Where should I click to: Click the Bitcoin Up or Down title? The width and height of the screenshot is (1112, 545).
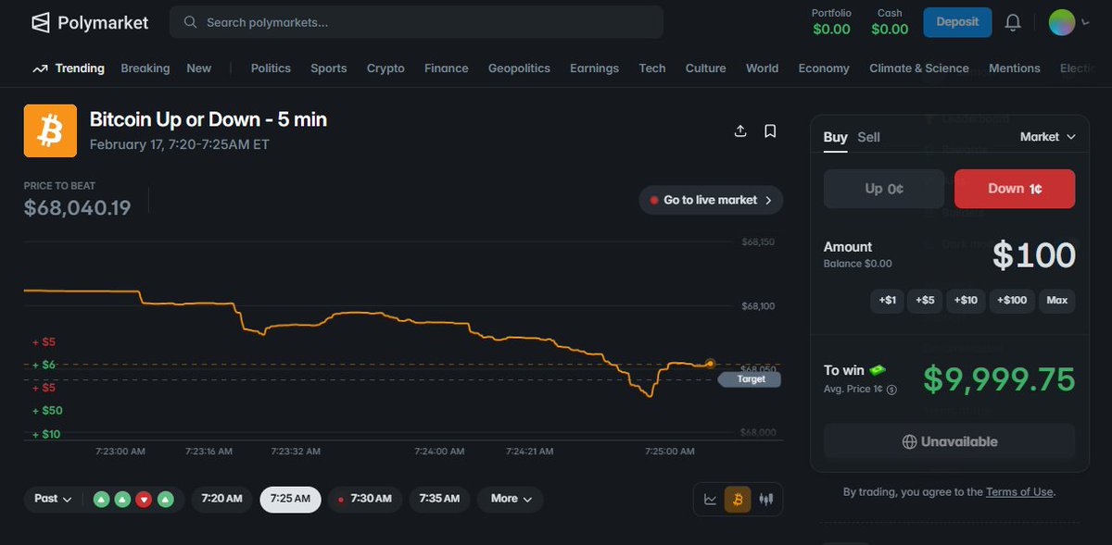tap(208, 119)
